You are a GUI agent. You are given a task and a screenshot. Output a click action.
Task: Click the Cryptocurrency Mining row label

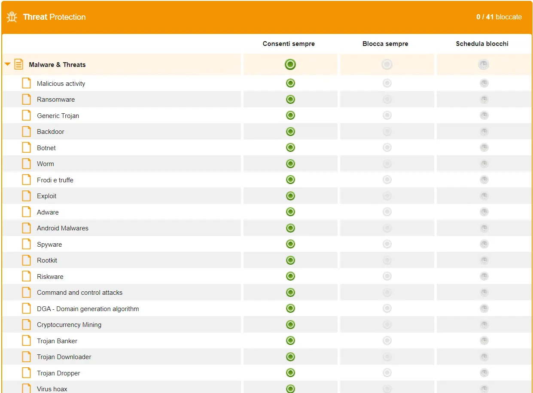click(x=69, y=325)
